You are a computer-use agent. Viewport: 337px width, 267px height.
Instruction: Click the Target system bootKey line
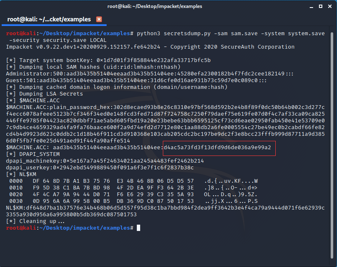coord(108,60)
